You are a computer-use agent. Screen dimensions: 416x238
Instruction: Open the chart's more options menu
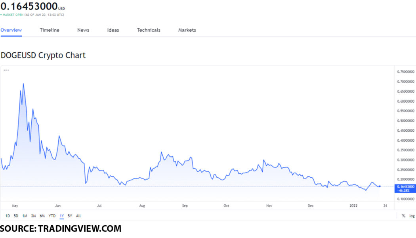coord(6,70)
